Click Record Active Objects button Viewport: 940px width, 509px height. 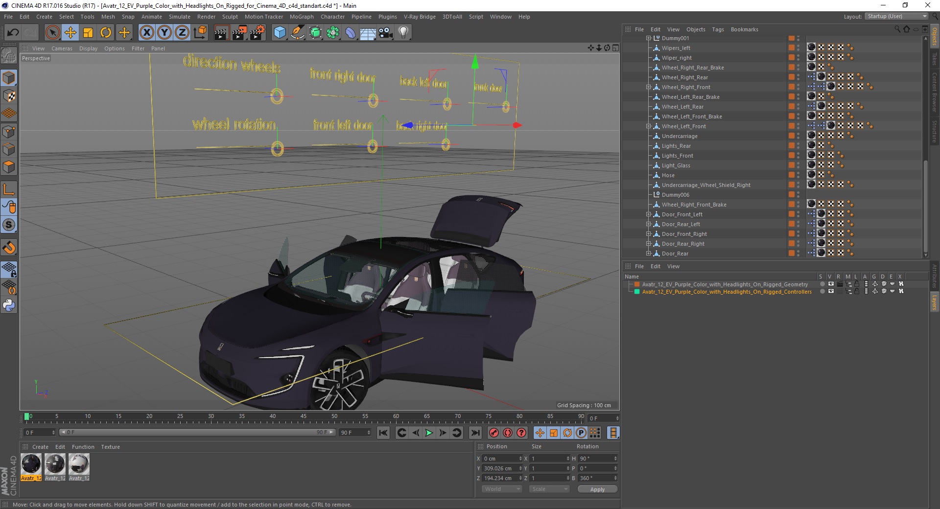pyautogui.click(x=493, y=433)
